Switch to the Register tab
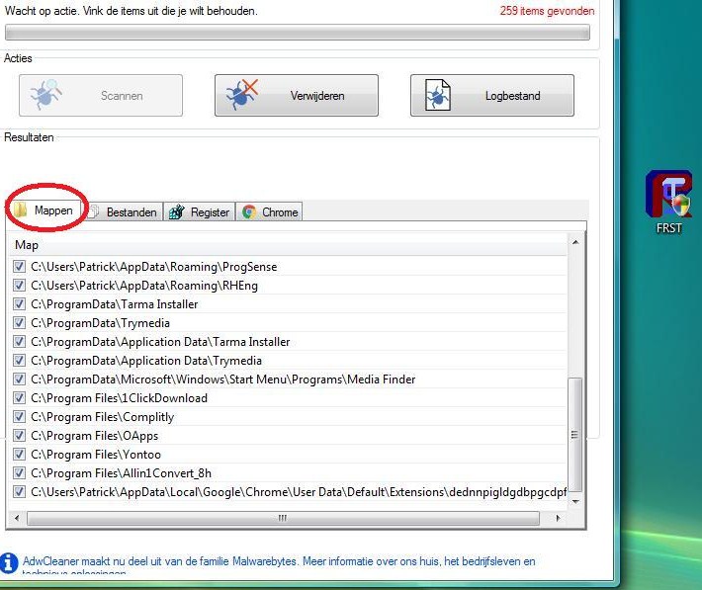702x590 pixels. pyautogui.click(x=199, y=211)
